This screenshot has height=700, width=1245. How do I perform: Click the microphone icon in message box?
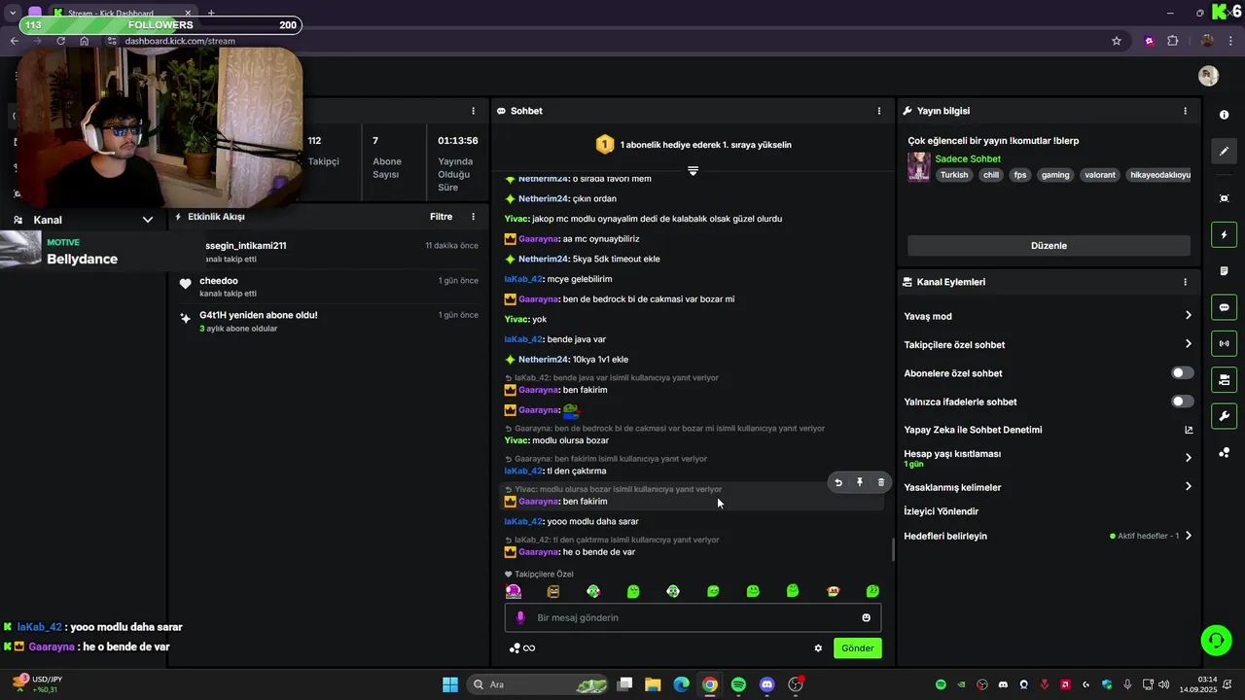(520, 617)
